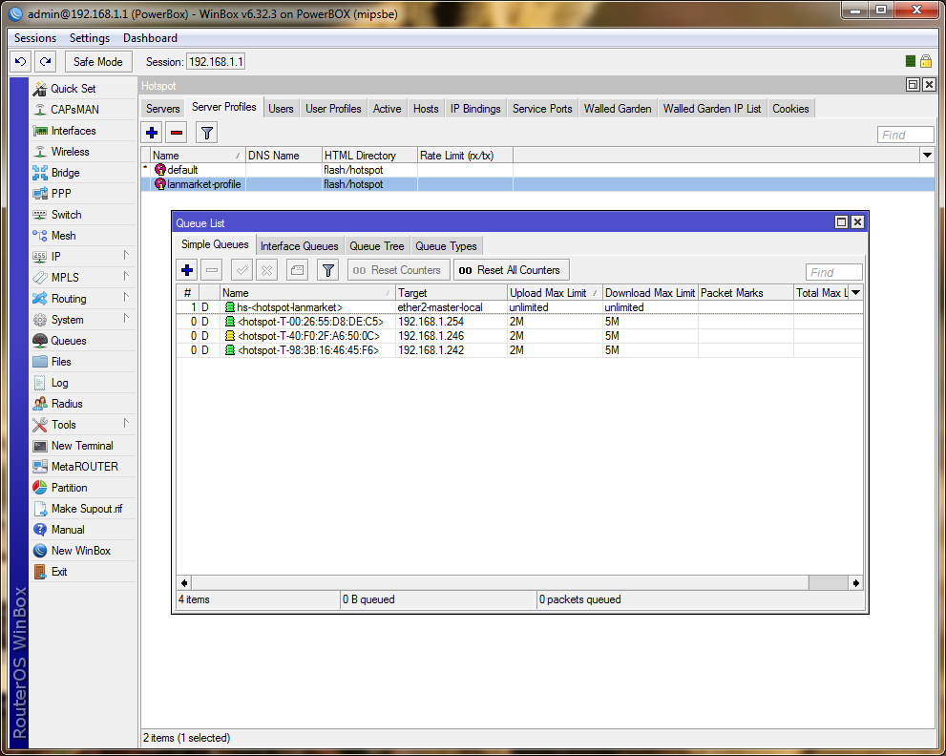The width and height of the screenshot is (946, 756).
Task: Click the blue plus Add button in Queue List
Action: tap(187, 270)
